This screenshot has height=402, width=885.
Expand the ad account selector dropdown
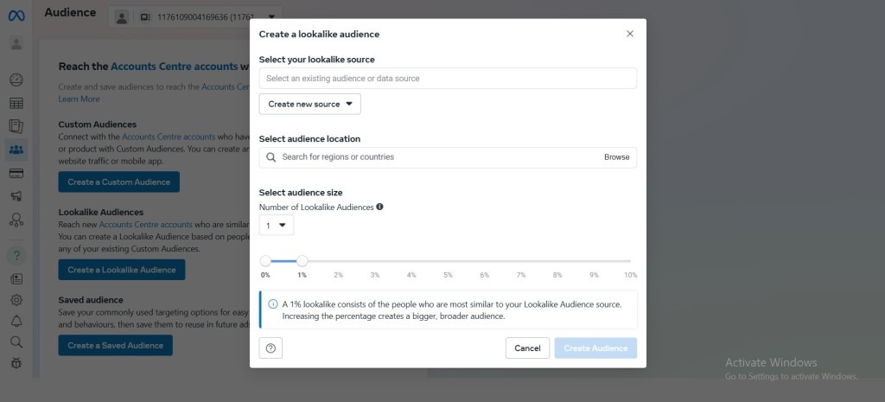click(x=271, y=16)
